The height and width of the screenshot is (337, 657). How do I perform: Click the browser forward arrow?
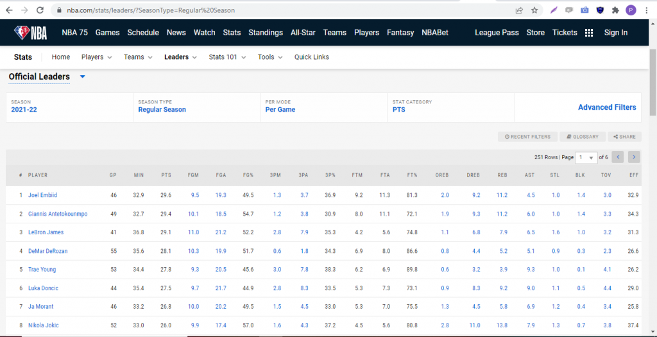pyautogui.click(x=24, y=10)
